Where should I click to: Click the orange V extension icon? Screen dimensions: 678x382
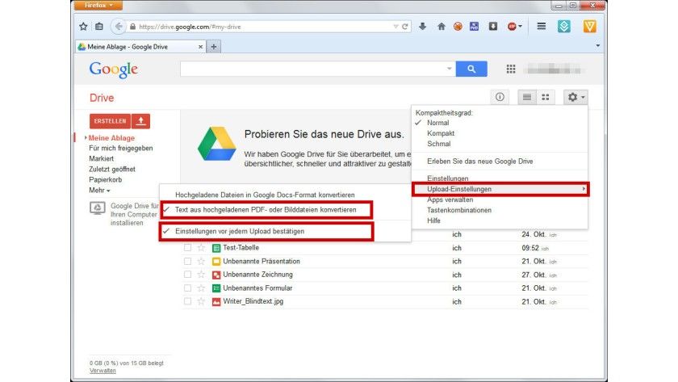(589, 27)
